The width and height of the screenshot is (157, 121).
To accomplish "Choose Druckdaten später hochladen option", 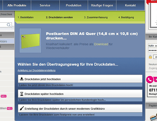I will pos(80,94).
